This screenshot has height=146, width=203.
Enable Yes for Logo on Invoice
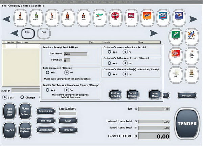pyautogui.click(x=47, y=72)
